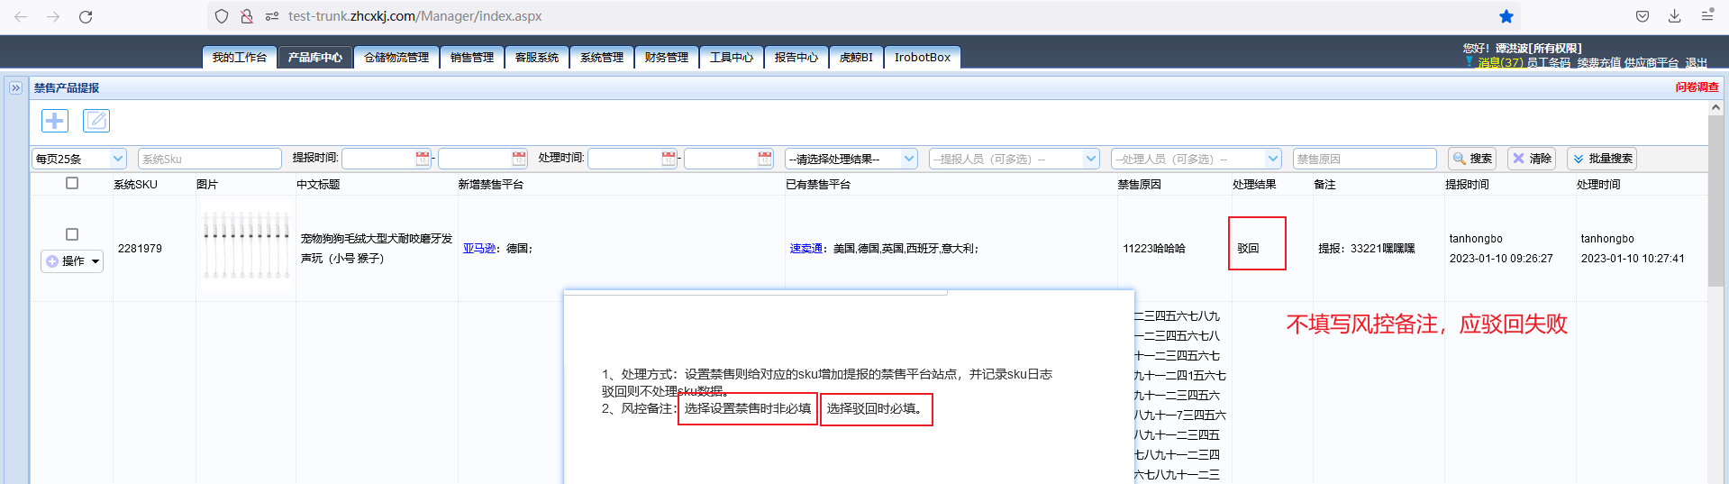The width and height of the screenshot is (1729, 484).
Task: Expand the left sidebar with double-arrow icon
Action: tap(15, 87)
